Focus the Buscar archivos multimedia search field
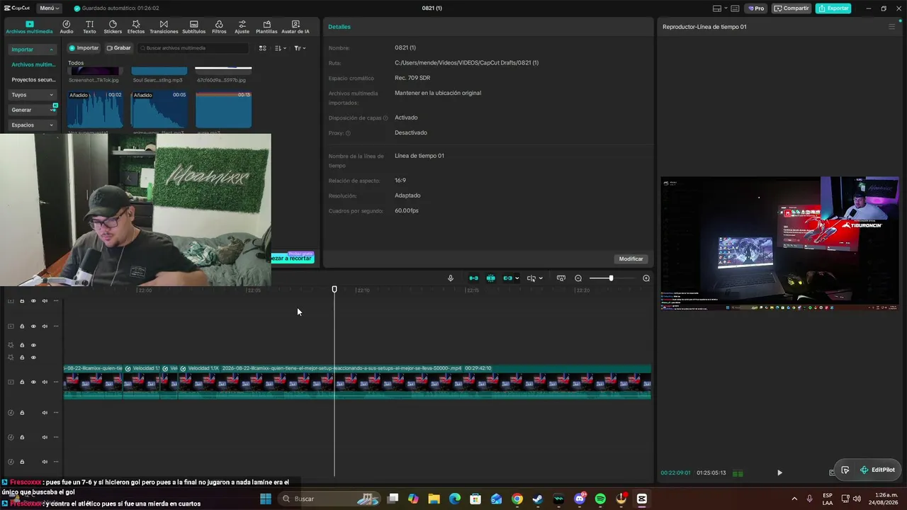The width and height of the screenshot is (907, 510). pos(193,48)
